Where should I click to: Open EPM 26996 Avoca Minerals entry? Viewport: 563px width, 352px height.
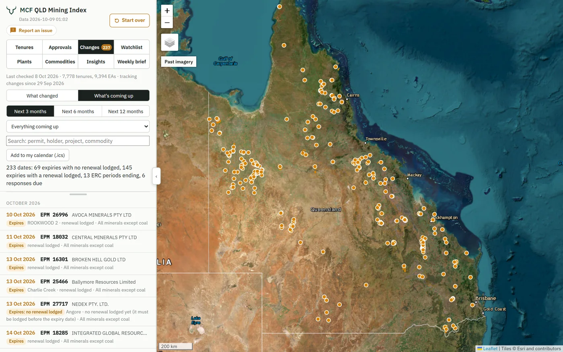78,219
